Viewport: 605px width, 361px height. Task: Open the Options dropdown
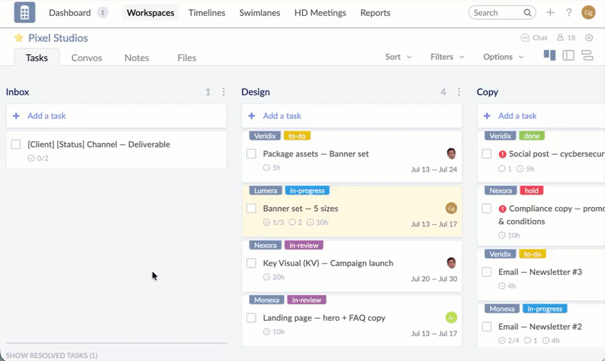tap(503, 56)
